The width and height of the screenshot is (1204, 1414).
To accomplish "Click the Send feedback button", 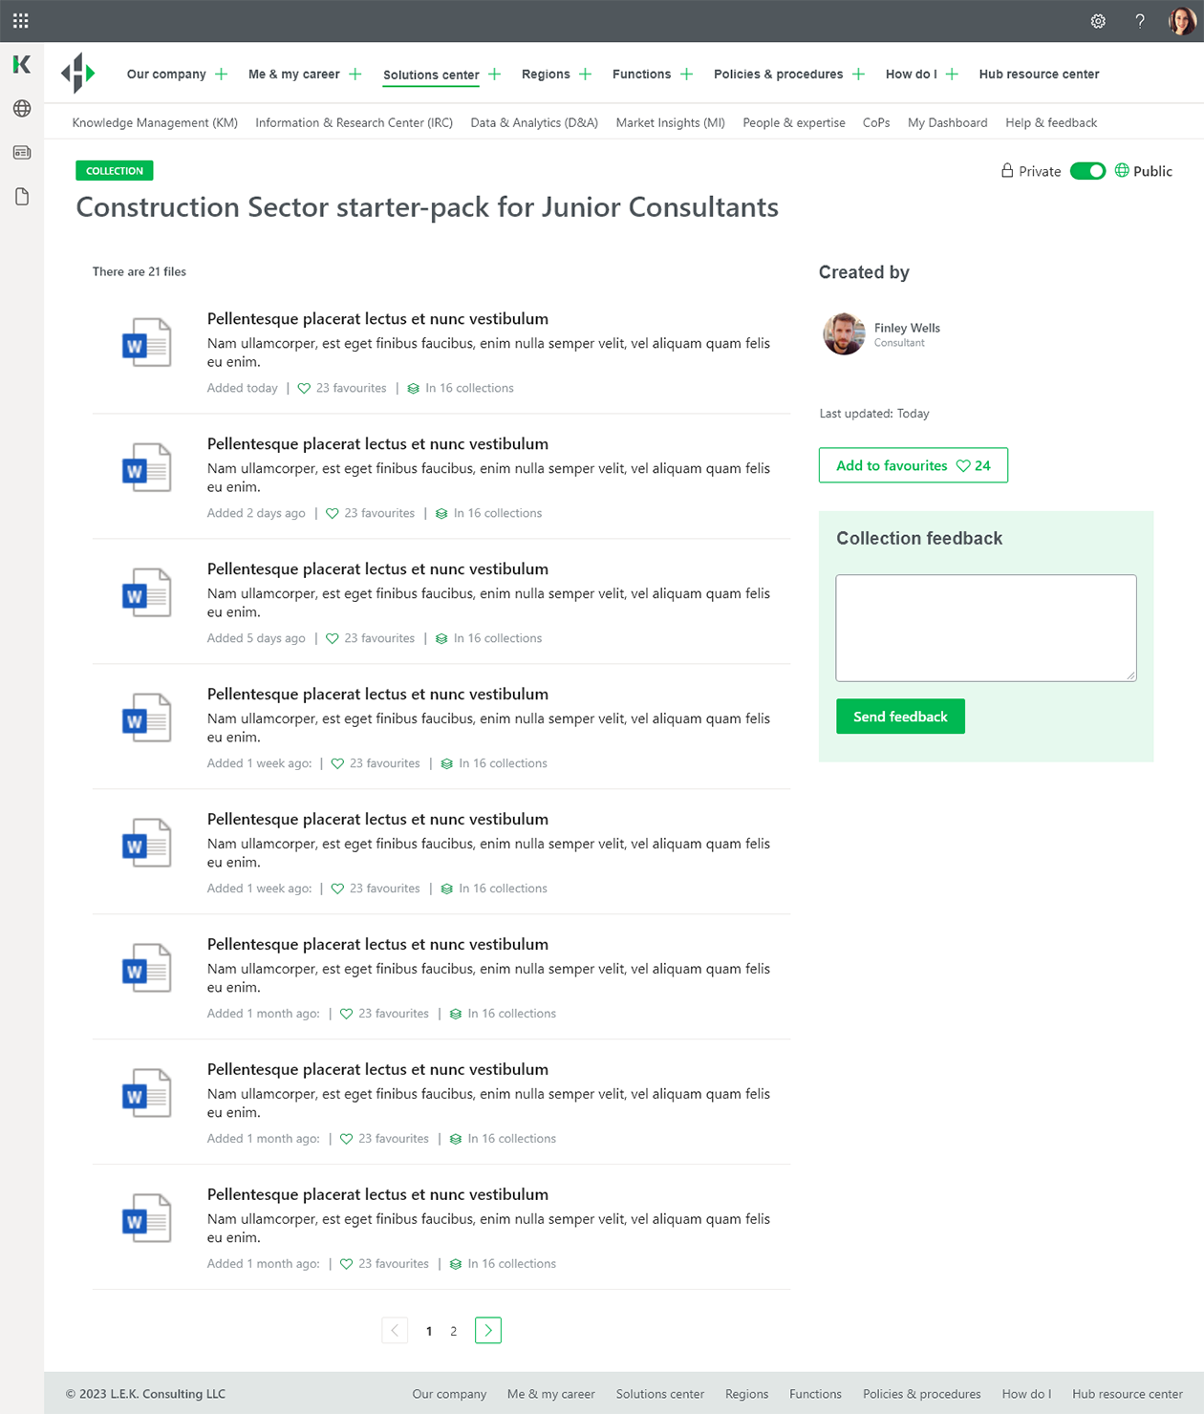I will click(x=900, y=717).
